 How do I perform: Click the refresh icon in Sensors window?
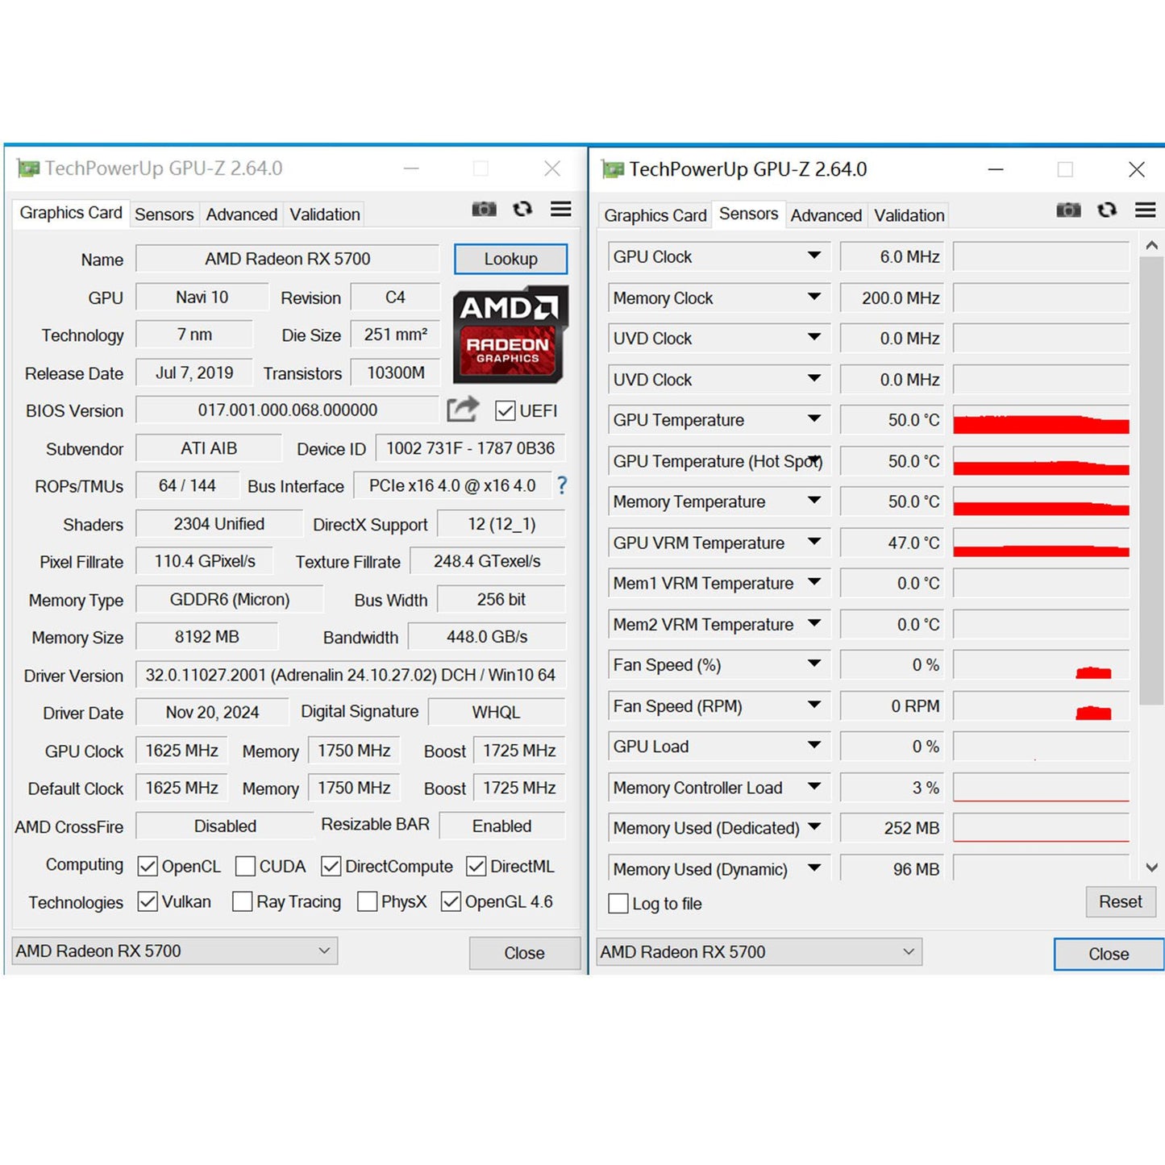click(x=1107, y=210)
